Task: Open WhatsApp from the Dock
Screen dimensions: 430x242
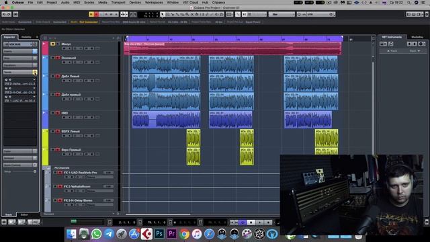Action: coord(96,234)
